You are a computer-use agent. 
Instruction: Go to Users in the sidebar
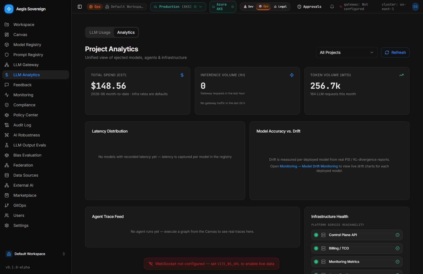click(x=36, y=215)
